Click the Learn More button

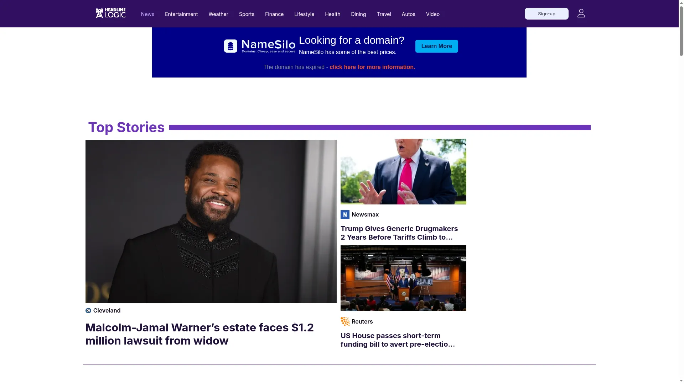pyautogui.click(x=437, y=46)
